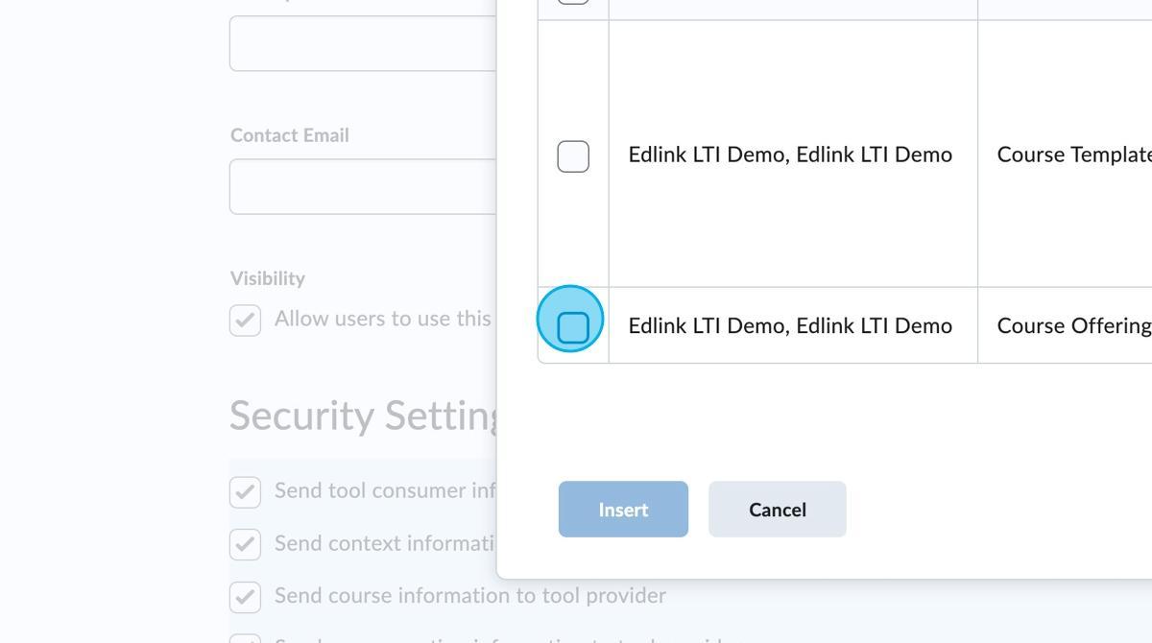Disable Send tool consumer information checkbox
Screen dimensions: 1152x643
click(x=245, y=490)
